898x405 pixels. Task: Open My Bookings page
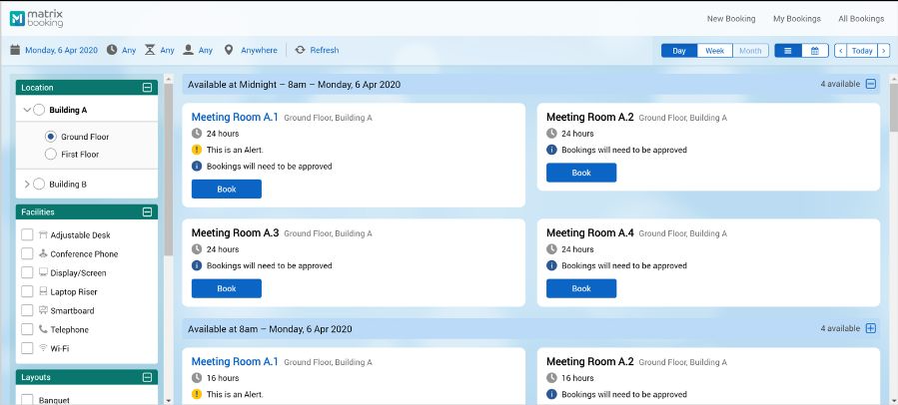click(796, 19)
